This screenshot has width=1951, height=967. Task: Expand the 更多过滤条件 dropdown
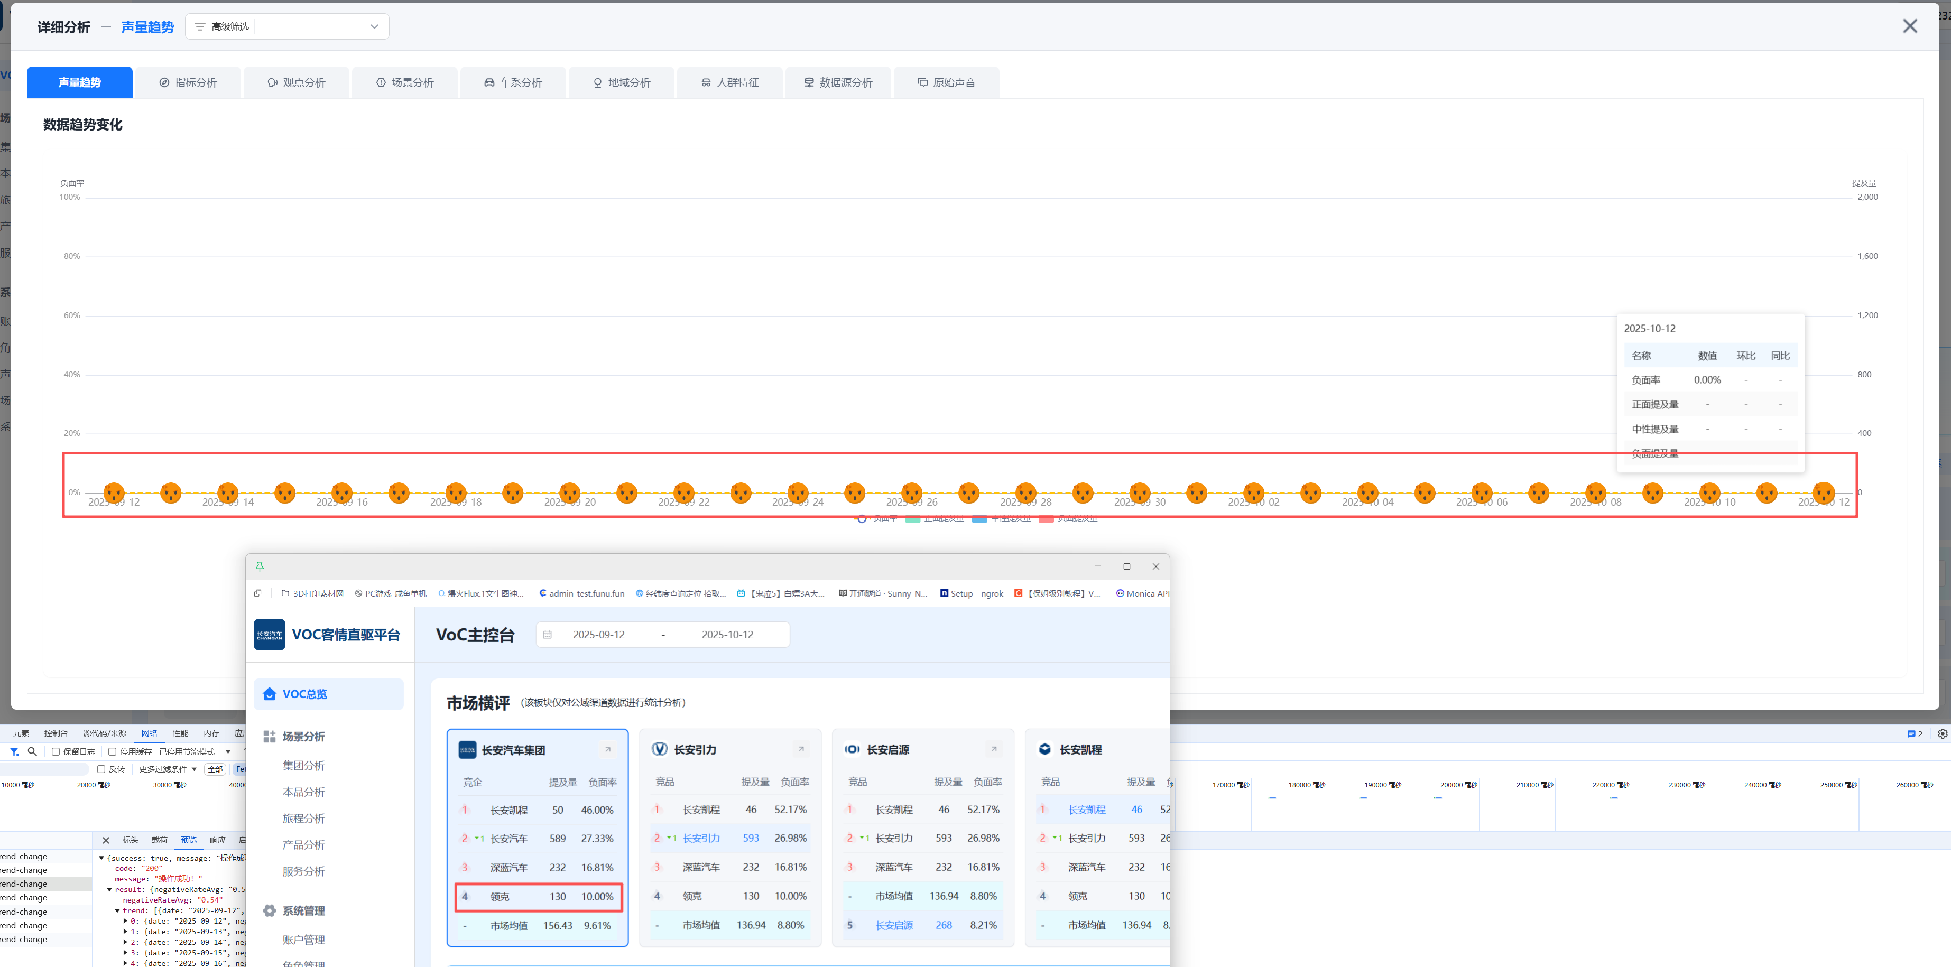[168, 769]
